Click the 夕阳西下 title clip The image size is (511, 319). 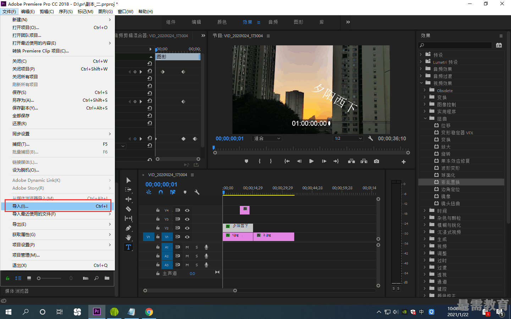point(238,228)
